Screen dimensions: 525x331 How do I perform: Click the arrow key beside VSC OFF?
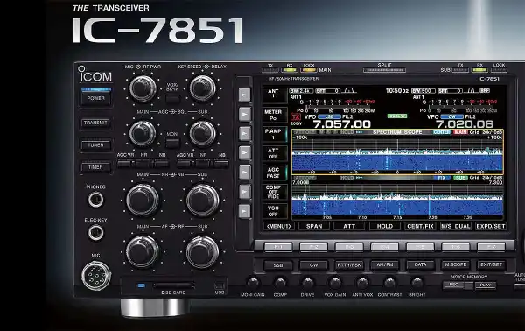pyautogui.click(x=244, y=211)
